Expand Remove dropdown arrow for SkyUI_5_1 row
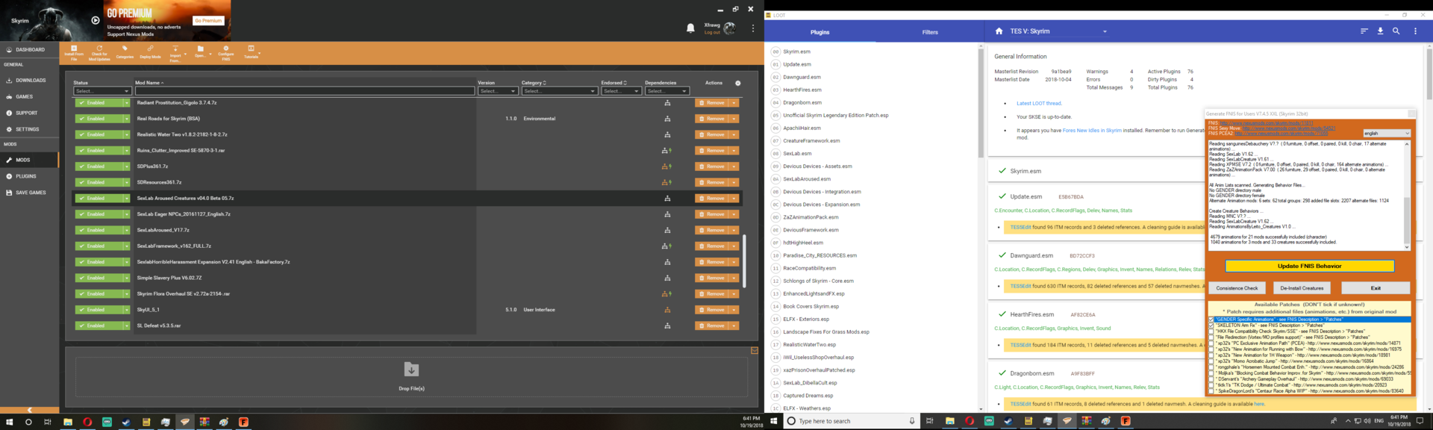 click(734, 310)
